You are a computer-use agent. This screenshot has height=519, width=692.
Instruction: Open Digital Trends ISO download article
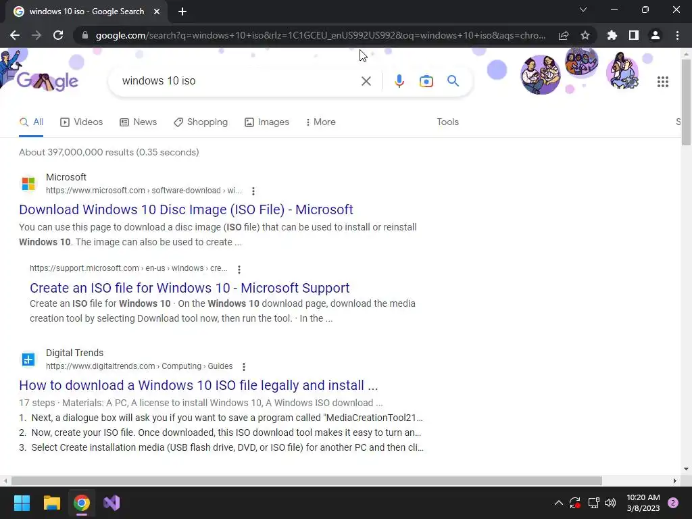click(x=198, y=385)
